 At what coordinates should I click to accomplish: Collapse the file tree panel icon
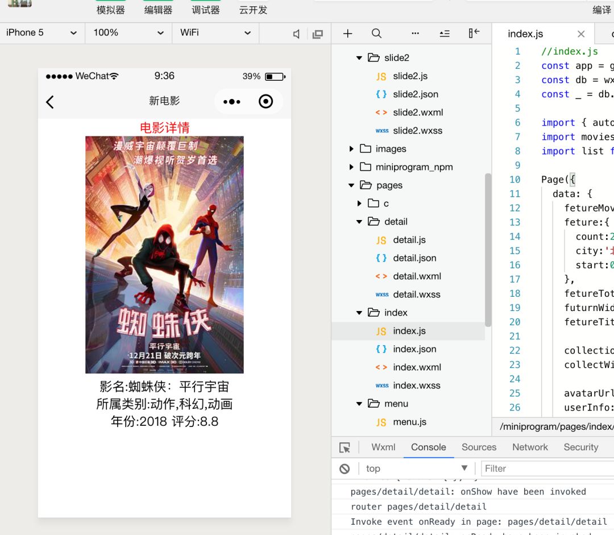474,33
